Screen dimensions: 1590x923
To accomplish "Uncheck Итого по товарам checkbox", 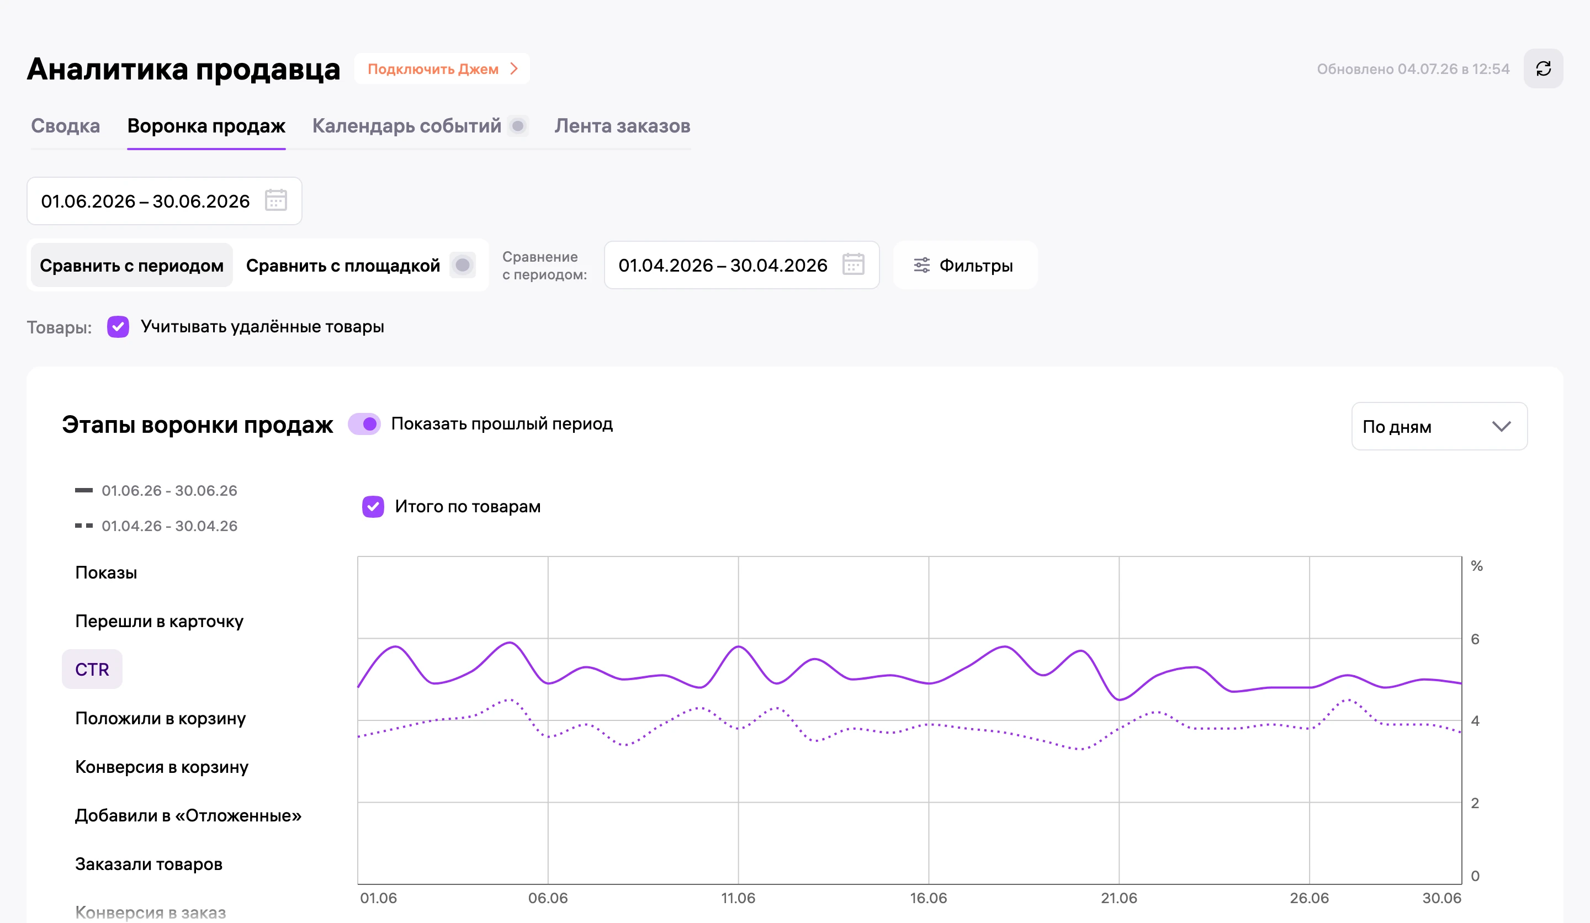I will pyautogui.click(x=373, y=507).
